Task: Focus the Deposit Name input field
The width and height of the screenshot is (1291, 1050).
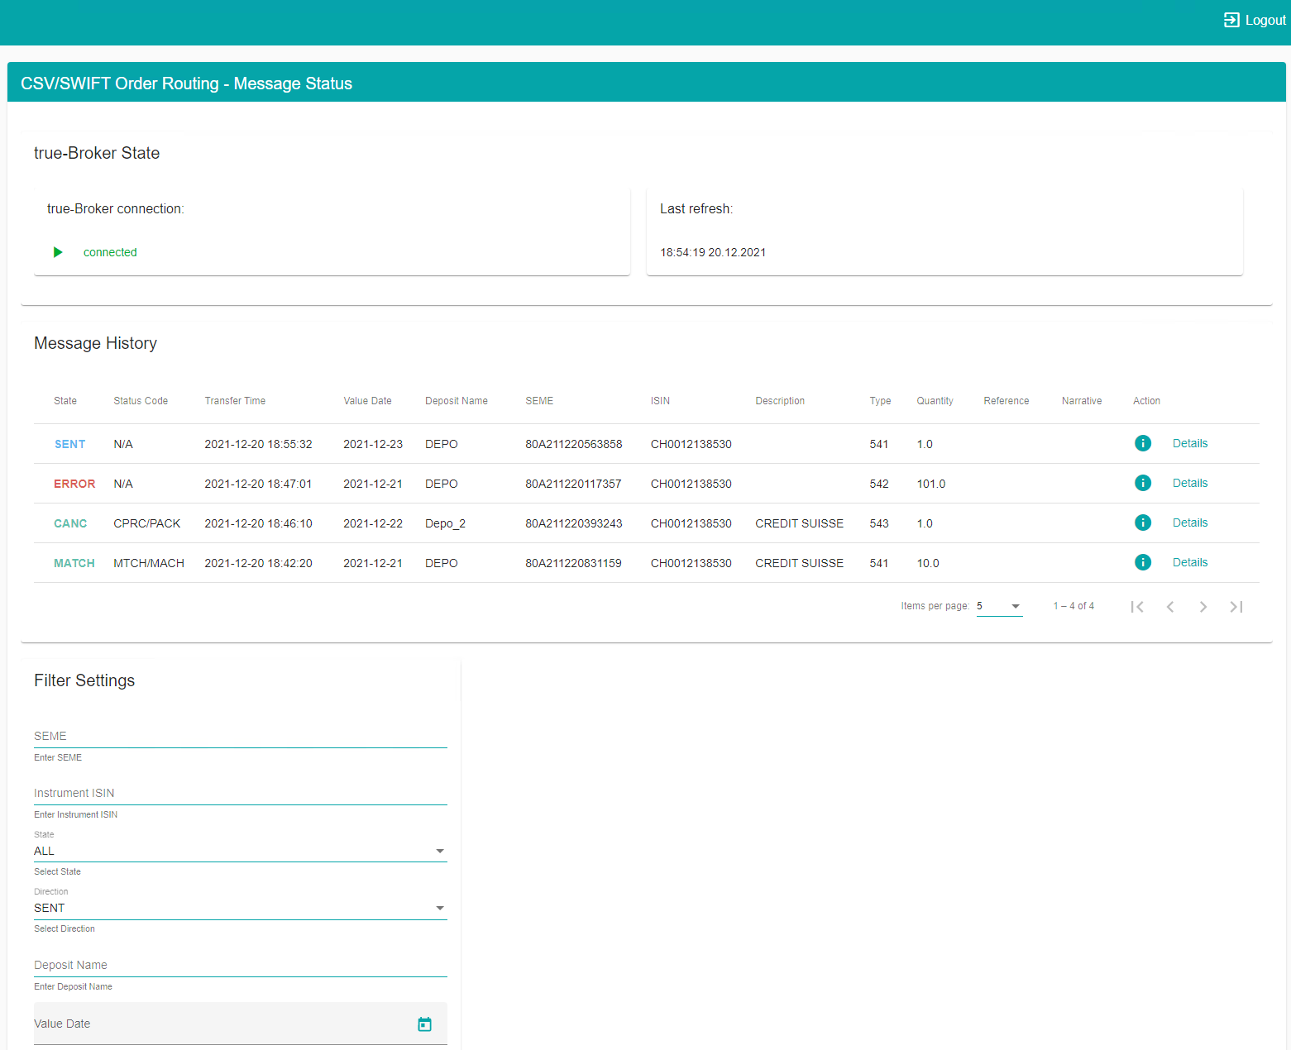Action: (240, 965)
